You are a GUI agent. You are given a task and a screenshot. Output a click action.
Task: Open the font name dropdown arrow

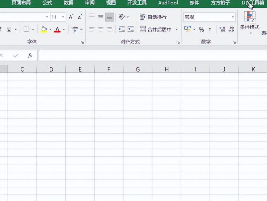click(x=47, y=17)
